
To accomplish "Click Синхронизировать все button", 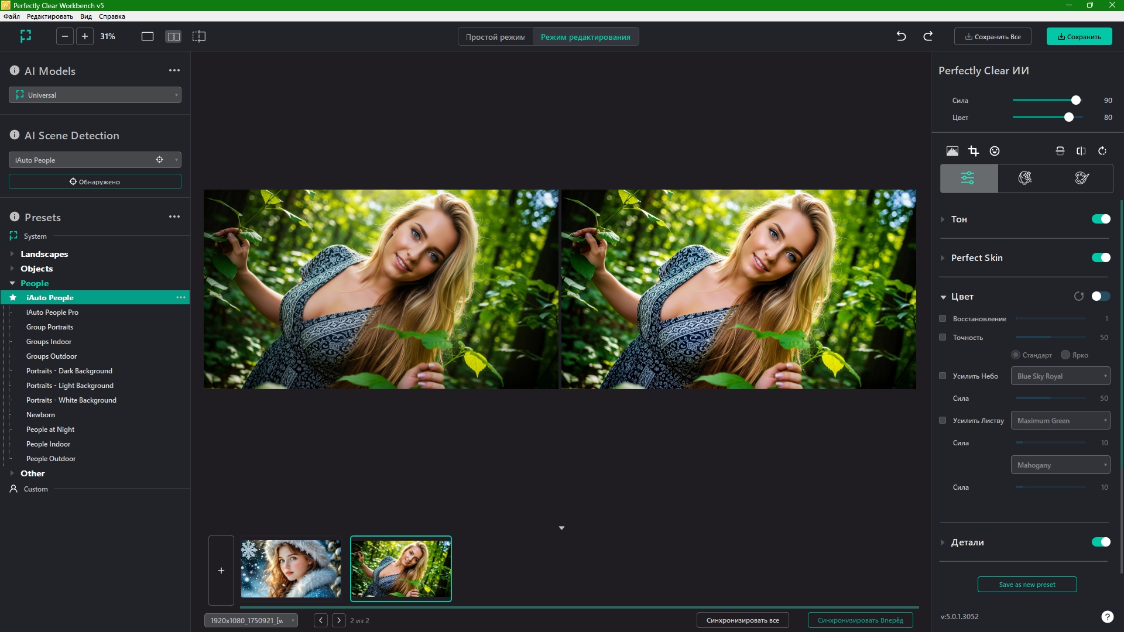I will (742, 620).
